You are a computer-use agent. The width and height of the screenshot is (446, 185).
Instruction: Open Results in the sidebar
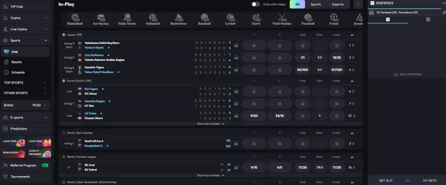pos(26,62)
